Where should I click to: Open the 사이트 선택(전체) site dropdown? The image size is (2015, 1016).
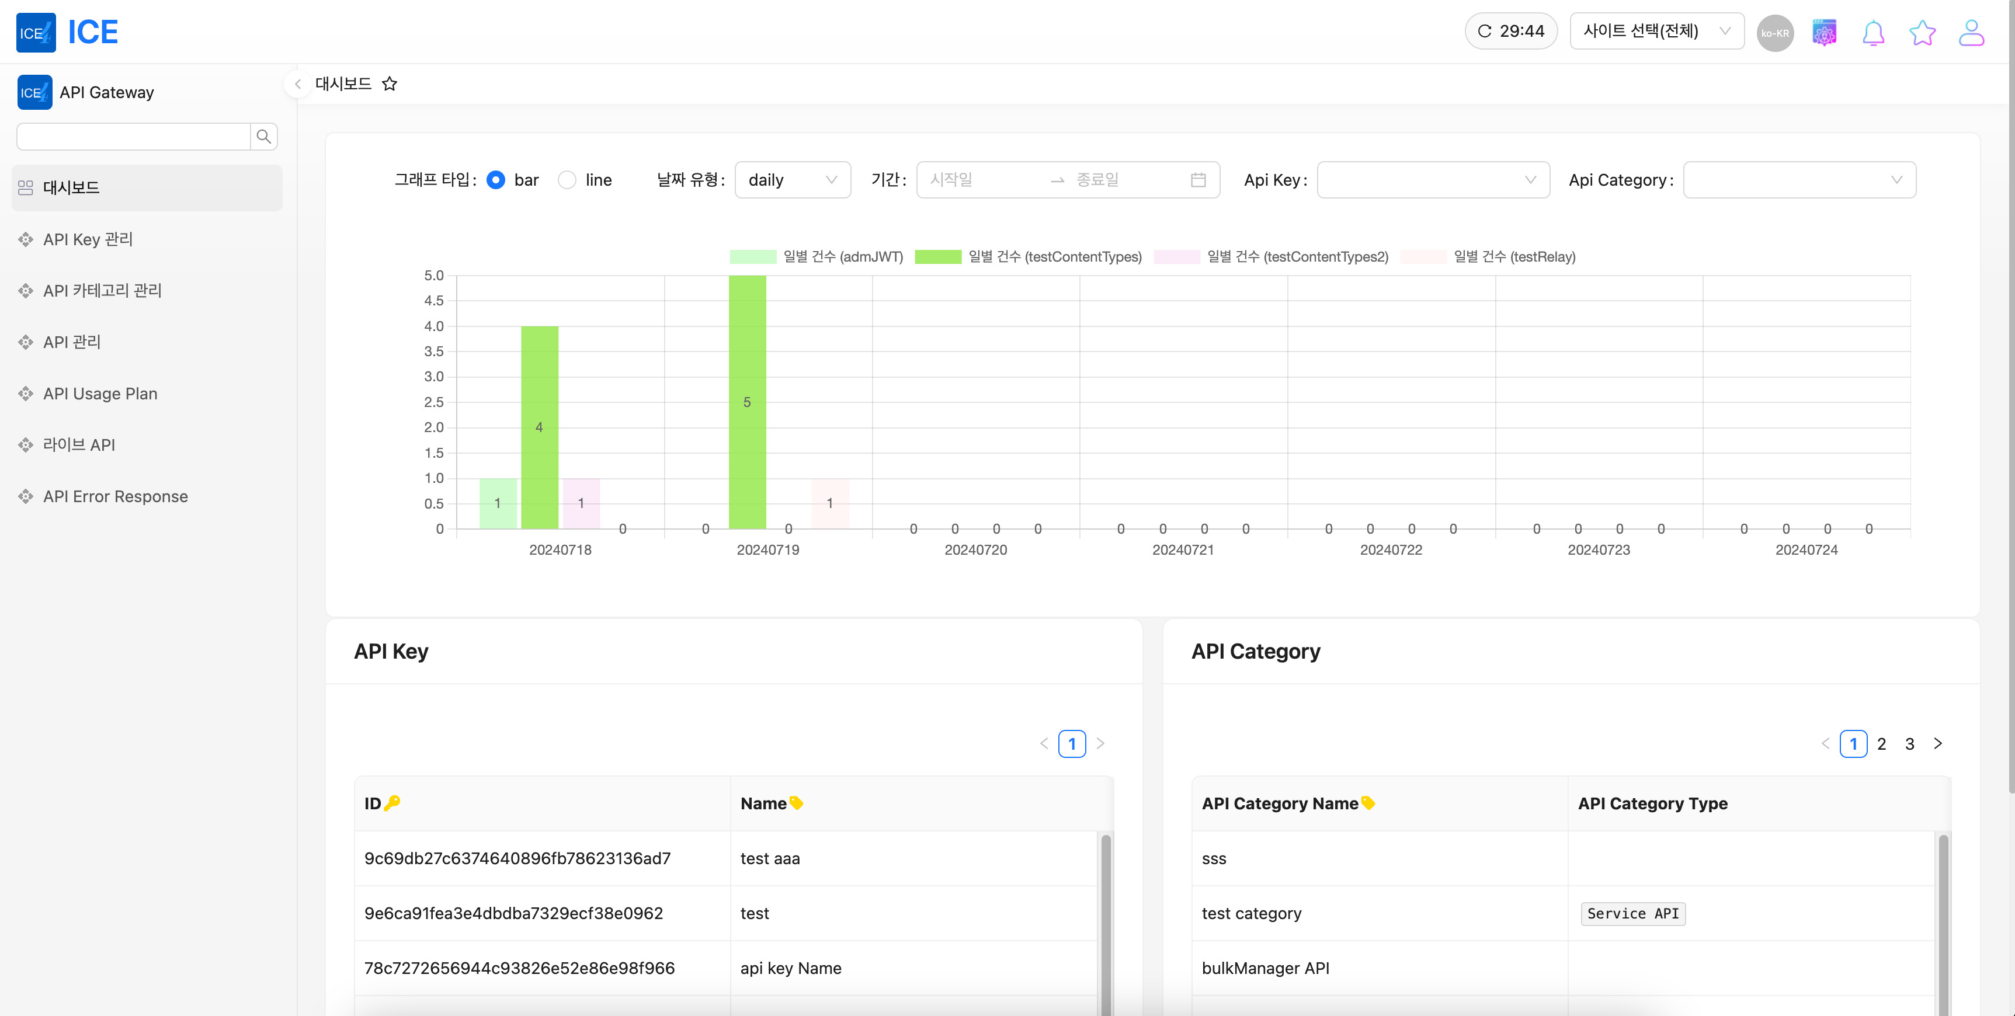click(1656, 30)
